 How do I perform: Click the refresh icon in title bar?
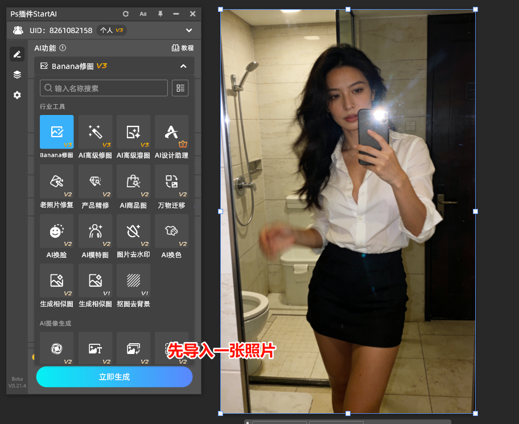tap(126, 14)
